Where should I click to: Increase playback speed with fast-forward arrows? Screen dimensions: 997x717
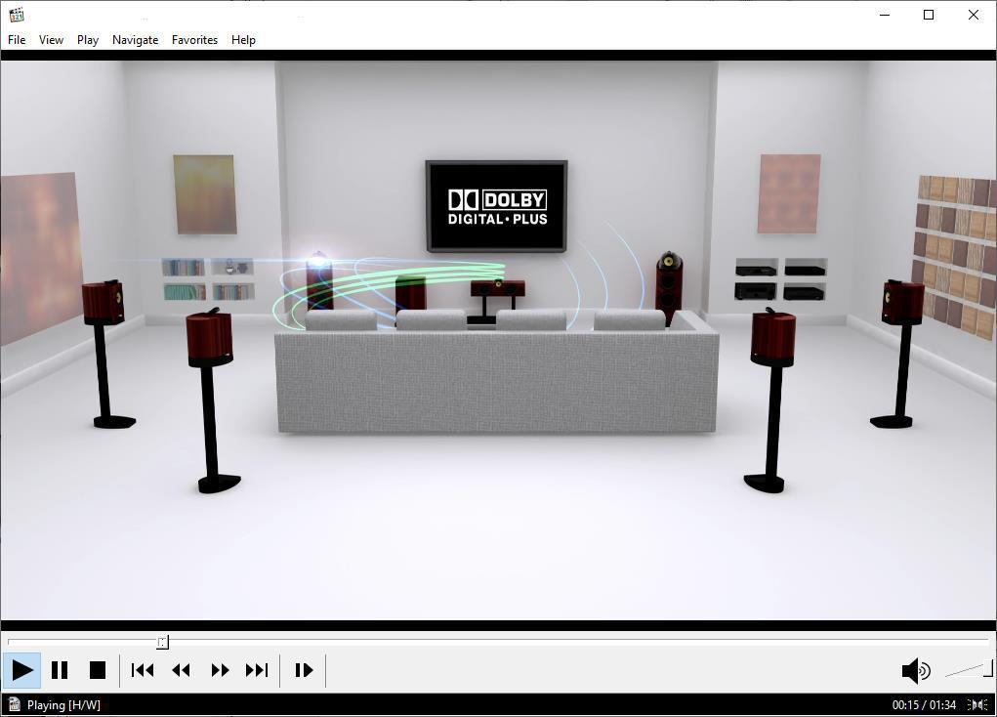(220, 670)
